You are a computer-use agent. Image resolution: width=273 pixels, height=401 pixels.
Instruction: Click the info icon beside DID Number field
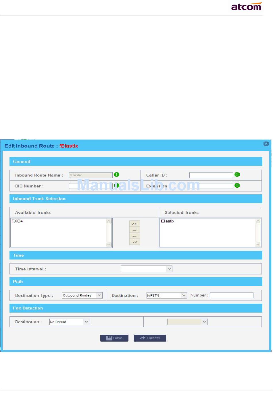[117, 185]
